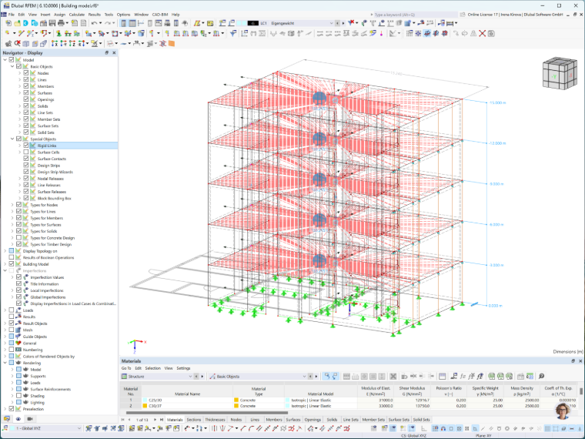585x439 pixels.
Task: Click the view cube navigator
Action: (x=560, y=73)
